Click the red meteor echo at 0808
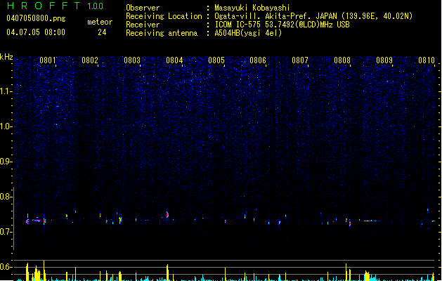The image size is (442, 281). tap(350, 223)
